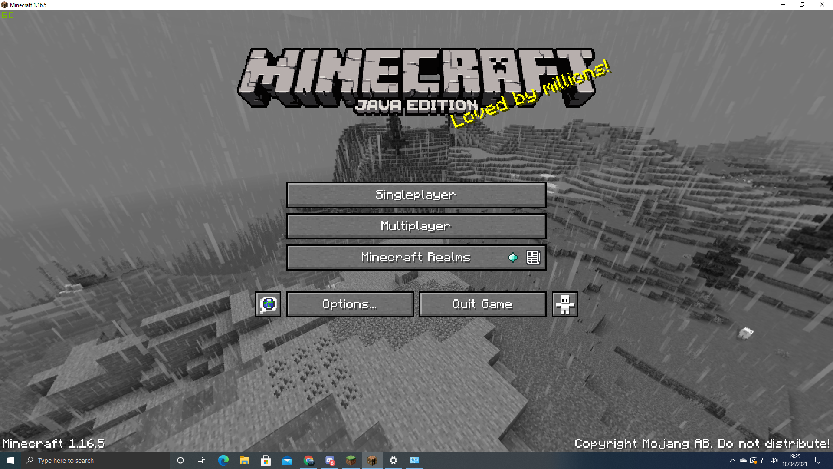Open the Windows Start menu
Viewport: 833px width, 469px height.
point(10,460)
